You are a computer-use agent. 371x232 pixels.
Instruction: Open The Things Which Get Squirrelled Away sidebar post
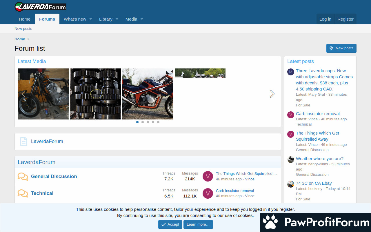(317, 136)
